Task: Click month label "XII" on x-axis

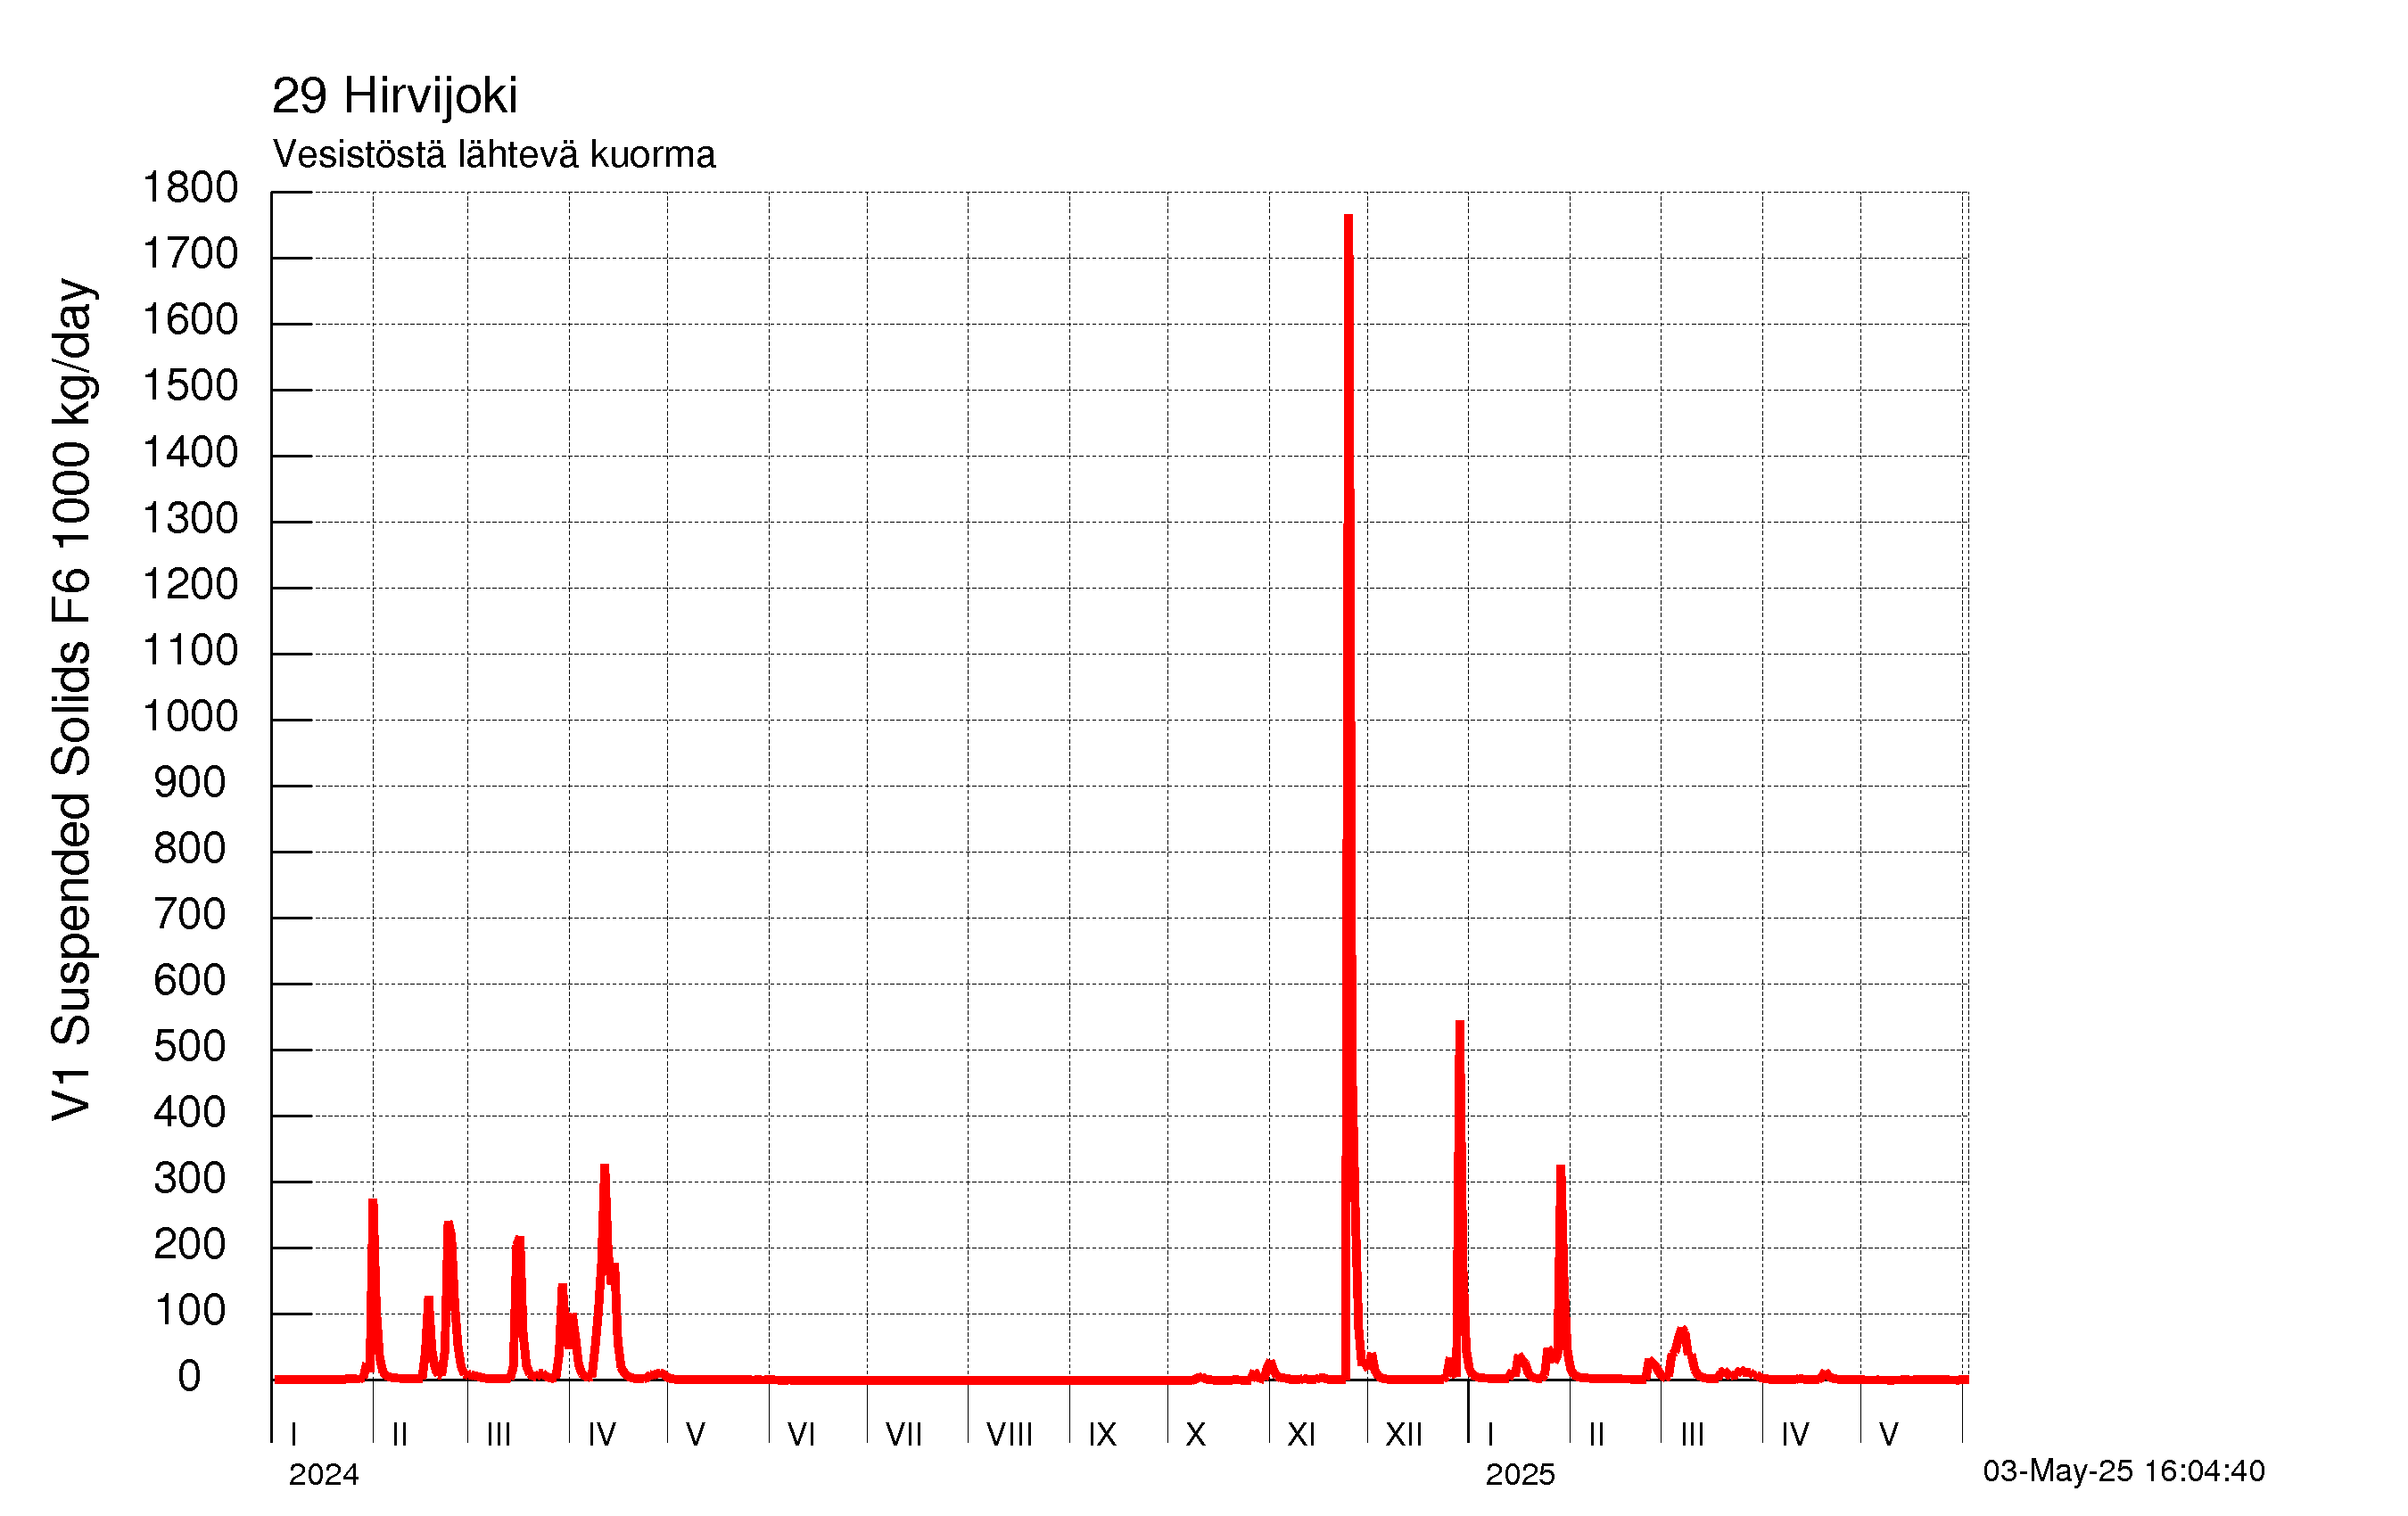Action: 1403,1435
